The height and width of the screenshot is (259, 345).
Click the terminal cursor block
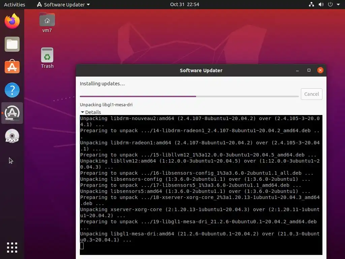[x=82, y=246]
